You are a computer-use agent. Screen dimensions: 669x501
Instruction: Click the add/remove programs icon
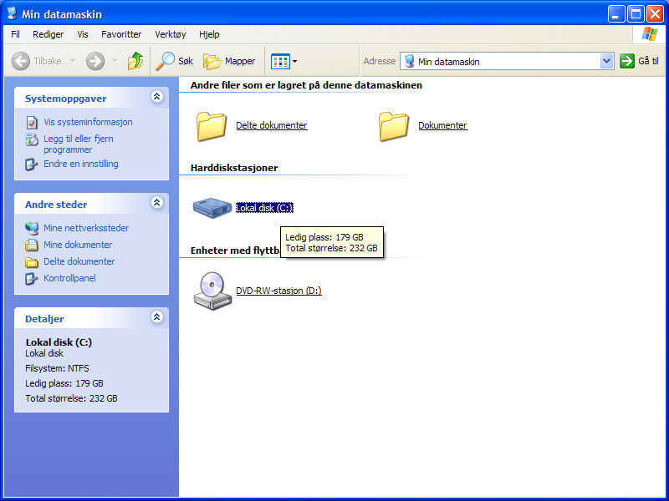click(x=32, y=139)
